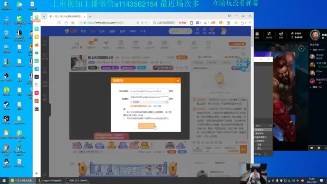This screenshot has width=327, height=184.
Task: Click the game controller toolbar icon
Action: coord(213,22)
